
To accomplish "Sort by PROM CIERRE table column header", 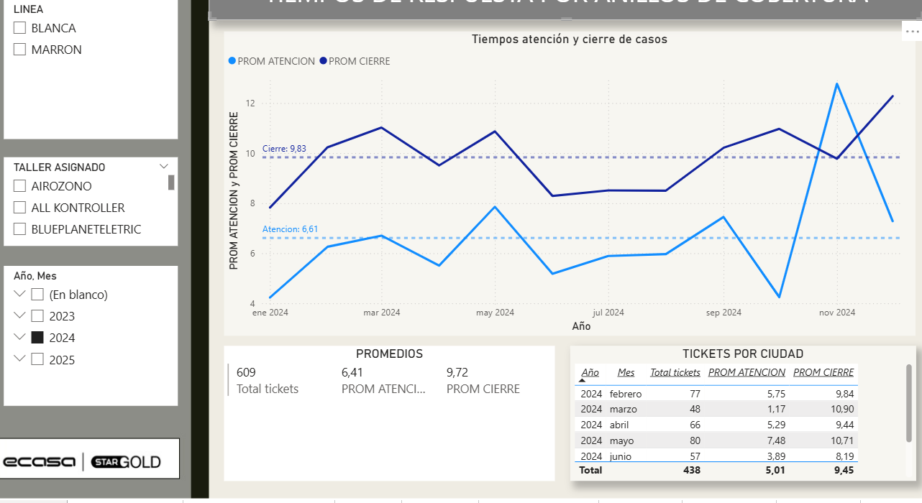I will point(823,372).
